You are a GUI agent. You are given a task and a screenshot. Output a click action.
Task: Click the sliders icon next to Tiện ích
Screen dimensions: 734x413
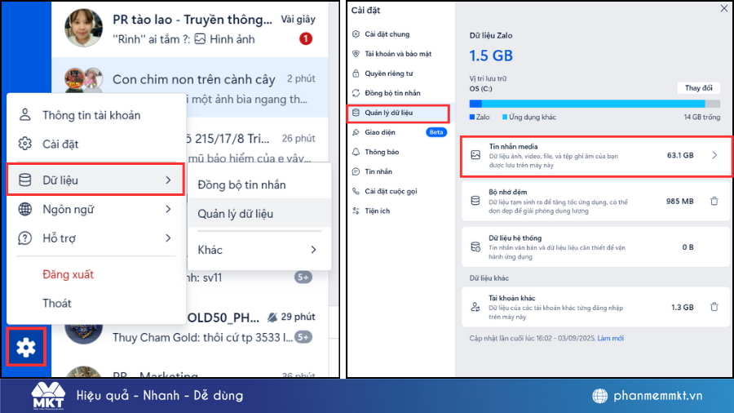(356, 211)
